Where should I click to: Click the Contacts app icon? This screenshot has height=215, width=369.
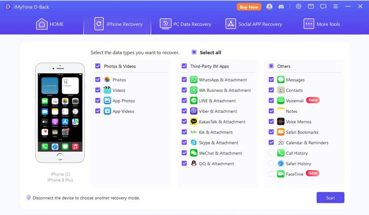(x=281, y=90)
